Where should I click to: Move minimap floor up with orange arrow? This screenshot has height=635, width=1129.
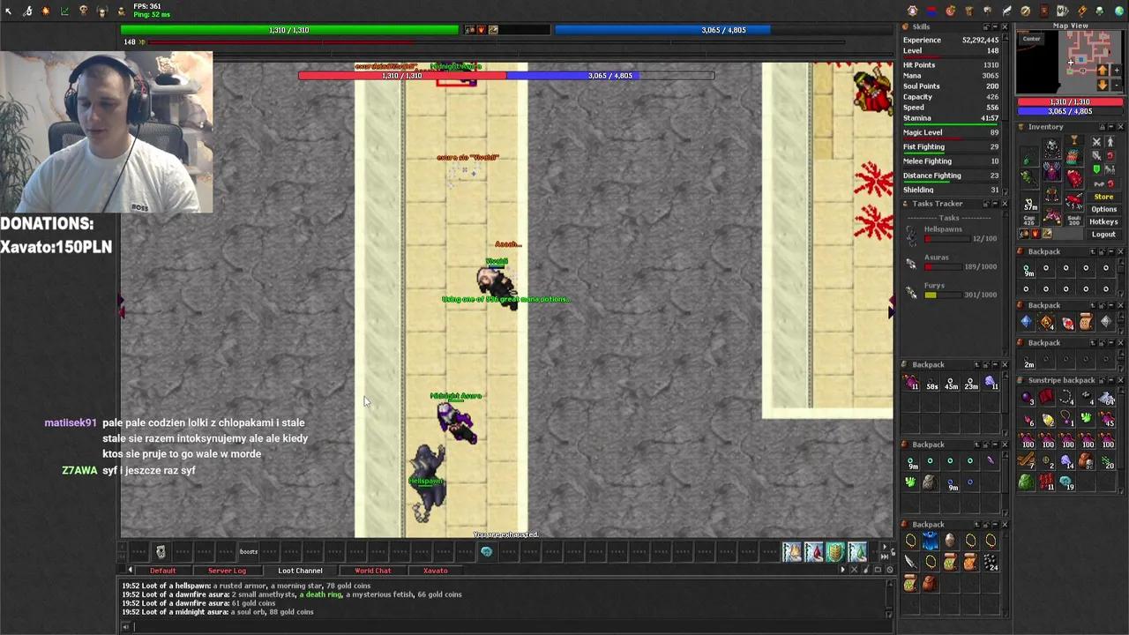click(x=1103, y=71)
